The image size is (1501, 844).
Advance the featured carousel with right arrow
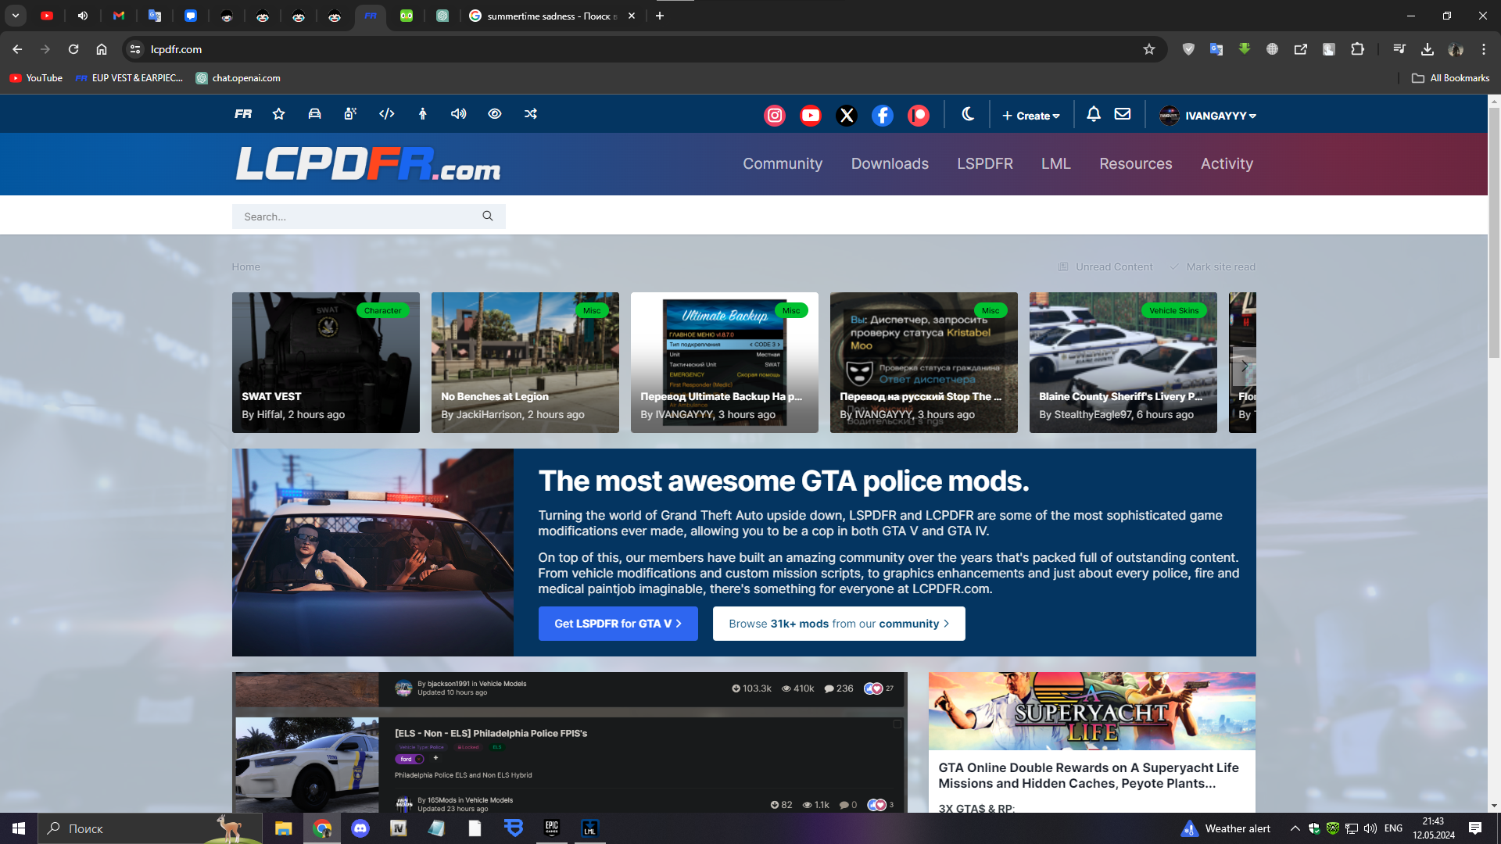pyautogui.click(x=1245, y=366)
